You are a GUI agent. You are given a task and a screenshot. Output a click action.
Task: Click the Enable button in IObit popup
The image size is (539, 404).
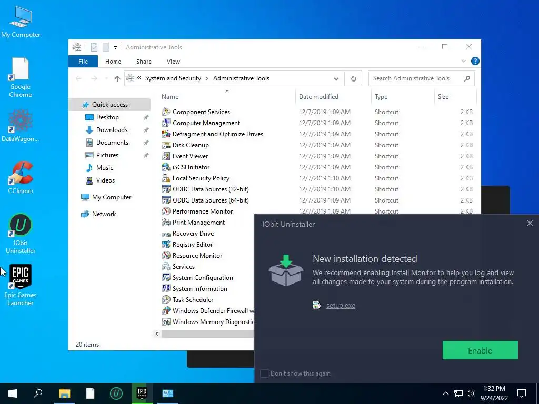(x=480, y=350)
